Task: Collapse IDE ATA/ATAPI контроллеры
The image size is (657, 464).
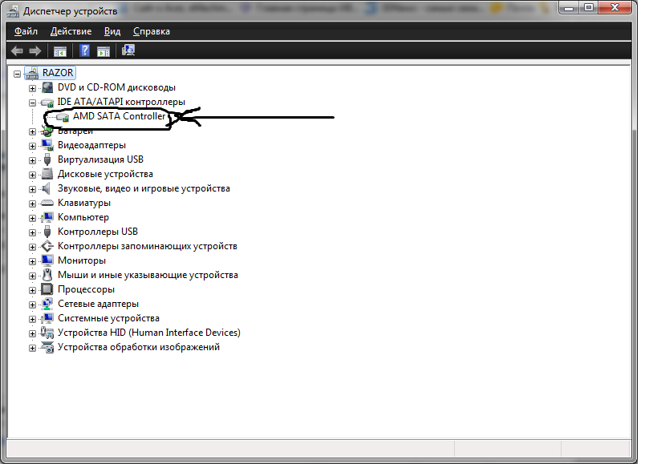Action: [32, 103]
